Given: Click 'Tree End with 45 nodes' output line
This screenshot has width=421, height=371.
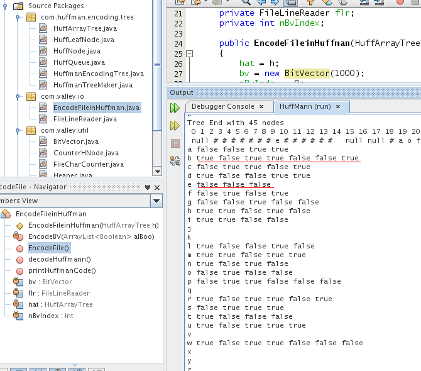Looking at the screenshot, I should pos(235,123).
